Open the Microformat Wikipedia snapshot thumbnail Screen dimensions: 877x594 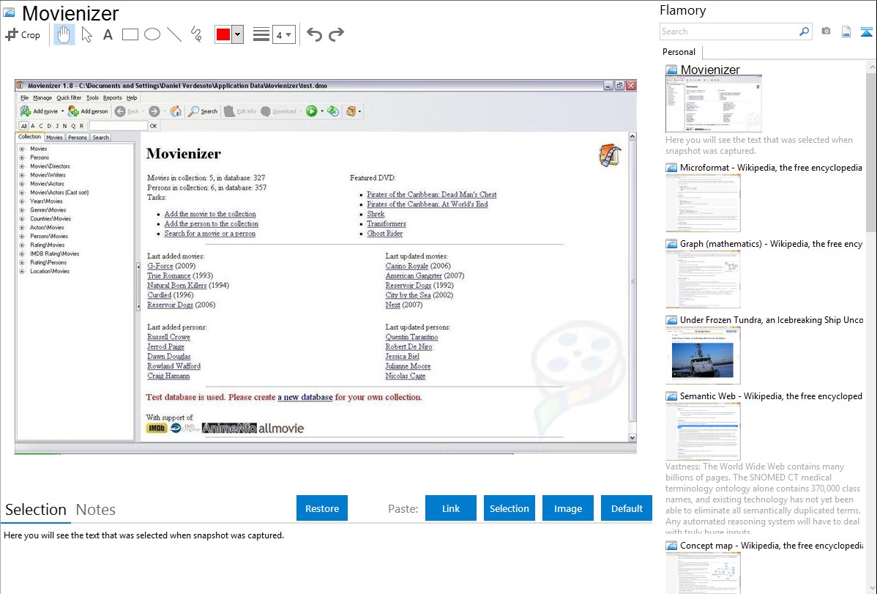click(x=703, y=203)
